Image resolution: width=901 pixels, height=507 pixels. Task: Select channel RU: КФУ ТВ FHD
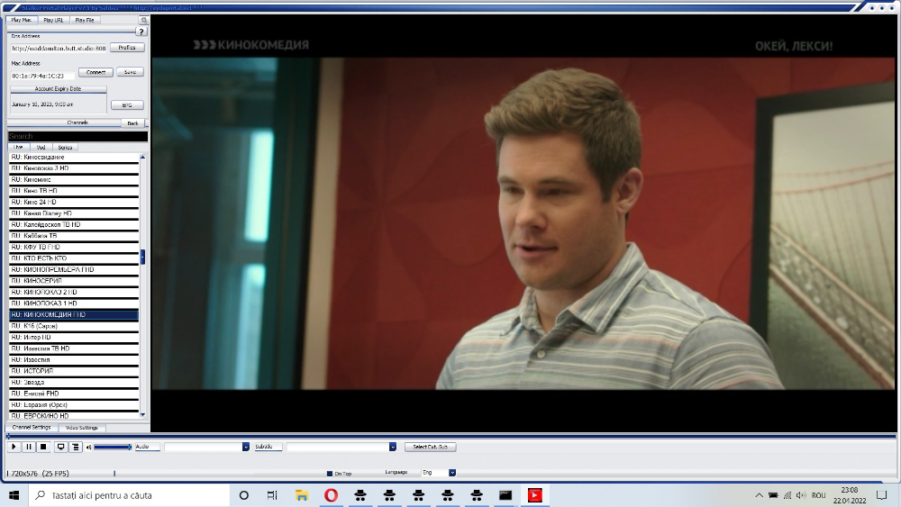(x=74, y=247)
